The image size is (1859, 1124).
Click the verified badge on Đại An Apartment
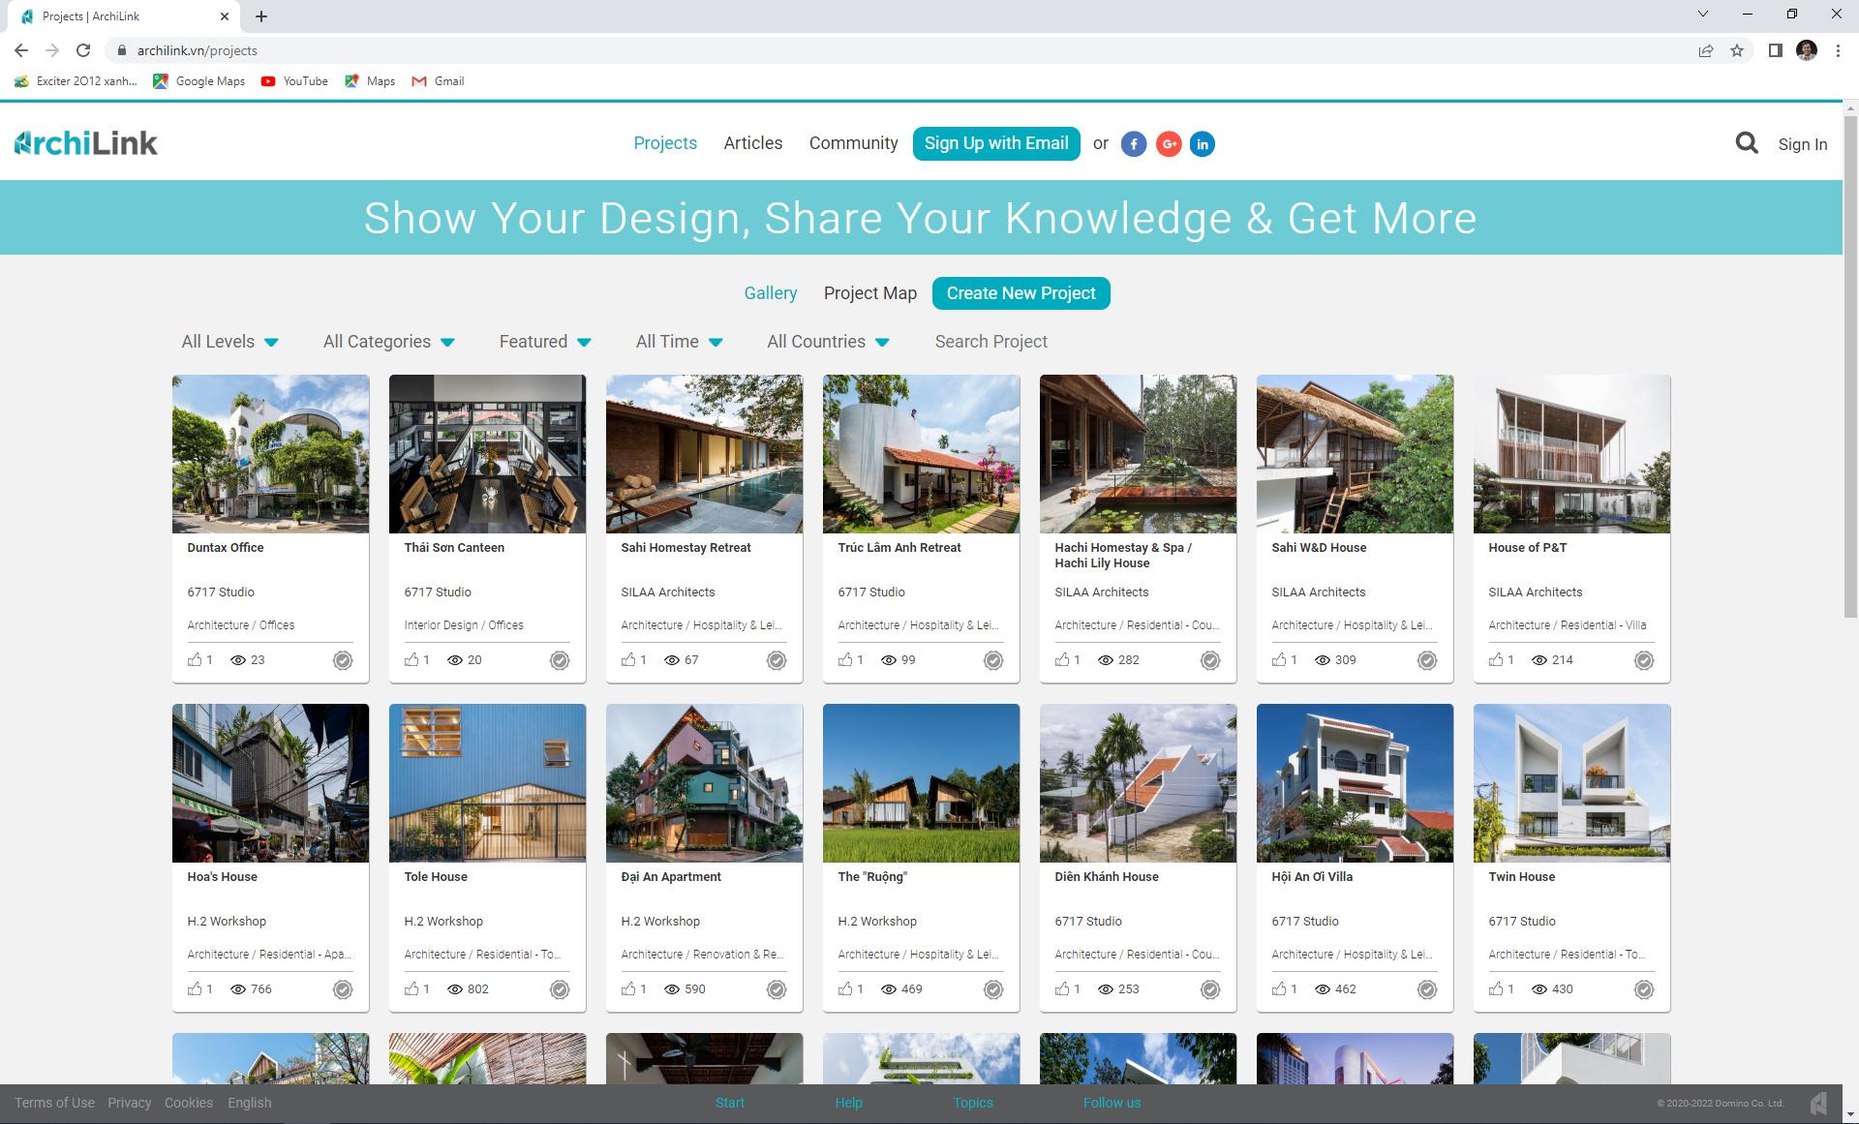777,989
